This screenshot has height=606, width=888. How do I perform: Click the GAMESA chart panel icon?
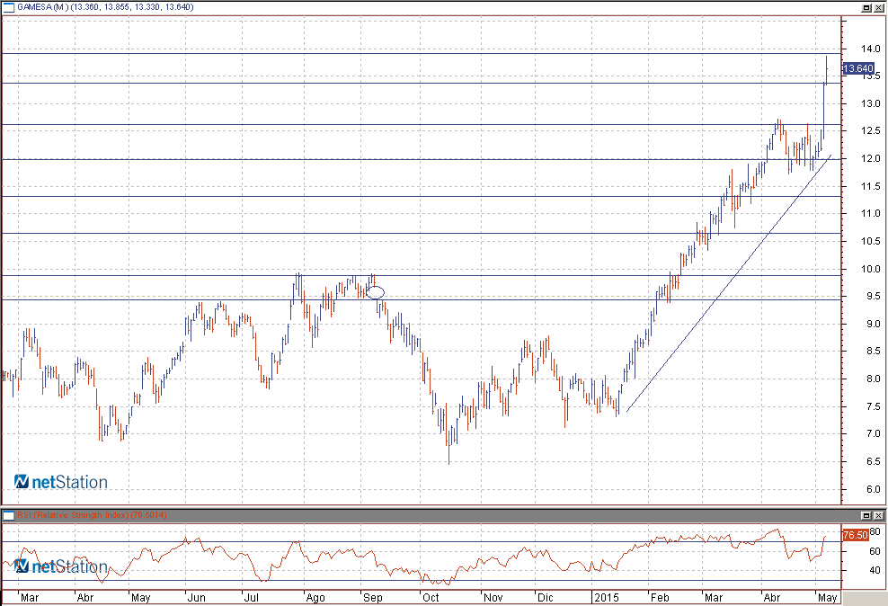[8, 7]
